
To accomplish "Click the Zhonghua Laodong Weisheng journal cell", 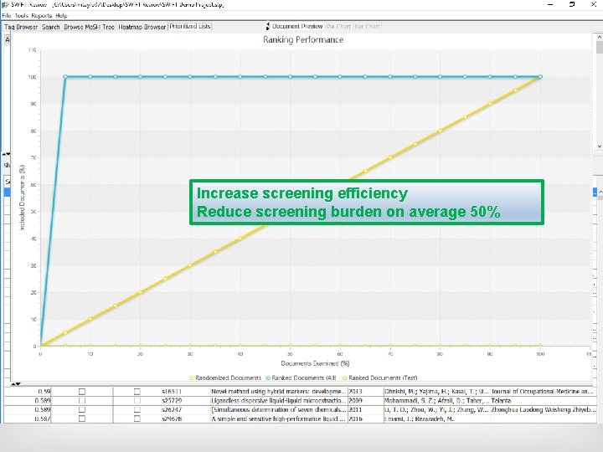I will pos(544,409).
